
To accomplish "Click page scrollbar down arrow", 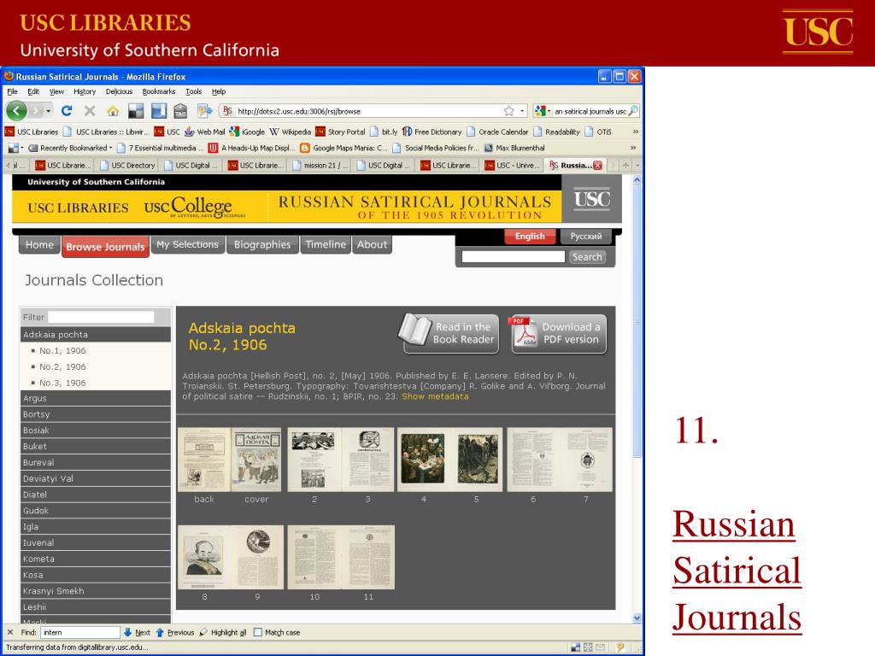I will pos(637,618).
